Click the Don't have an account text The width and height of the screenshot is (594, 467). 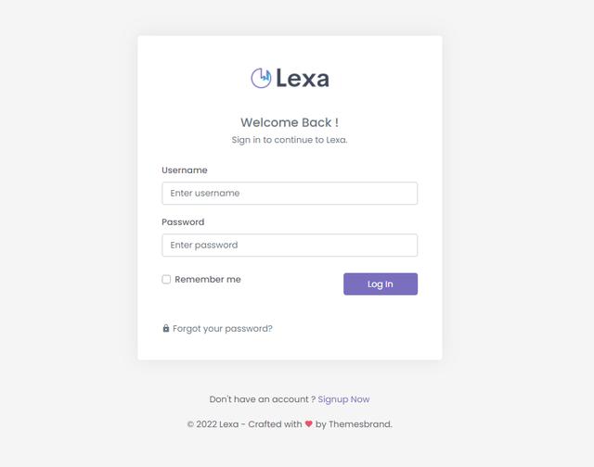[x=262, y=399]
